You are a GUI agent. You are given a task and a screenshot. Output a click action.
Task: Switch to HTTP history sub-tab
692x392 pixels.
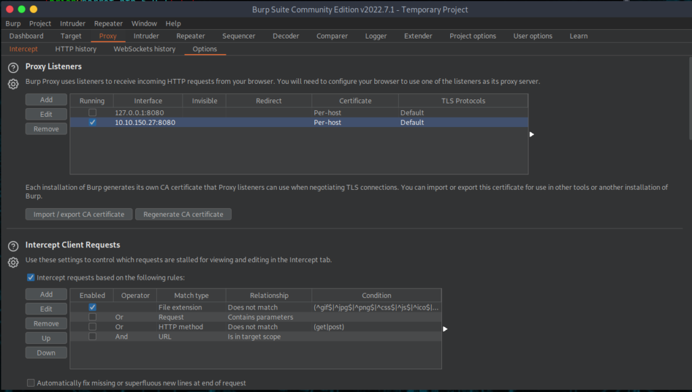76,49
